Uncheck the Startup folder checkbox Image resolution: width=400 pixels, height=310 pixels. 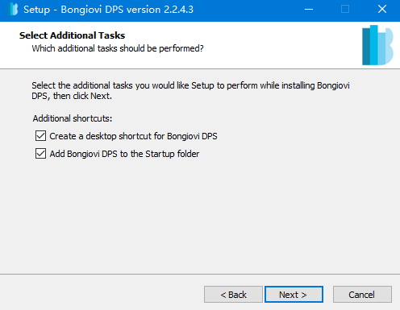pos(40,154)
